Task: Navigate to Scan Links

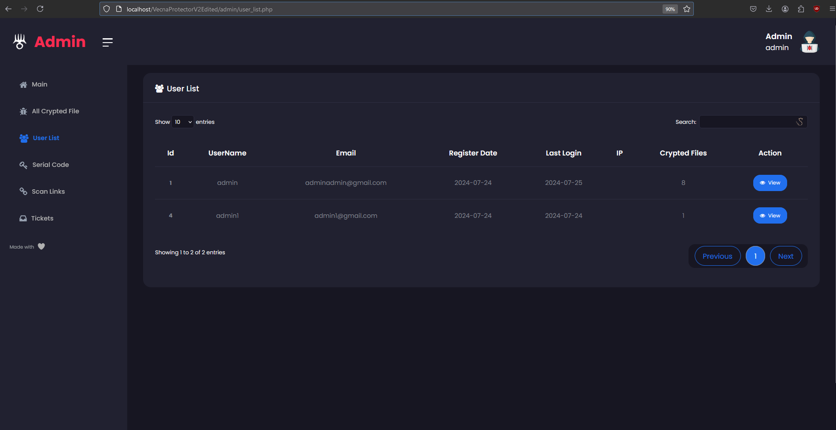Action: (42, 192)
